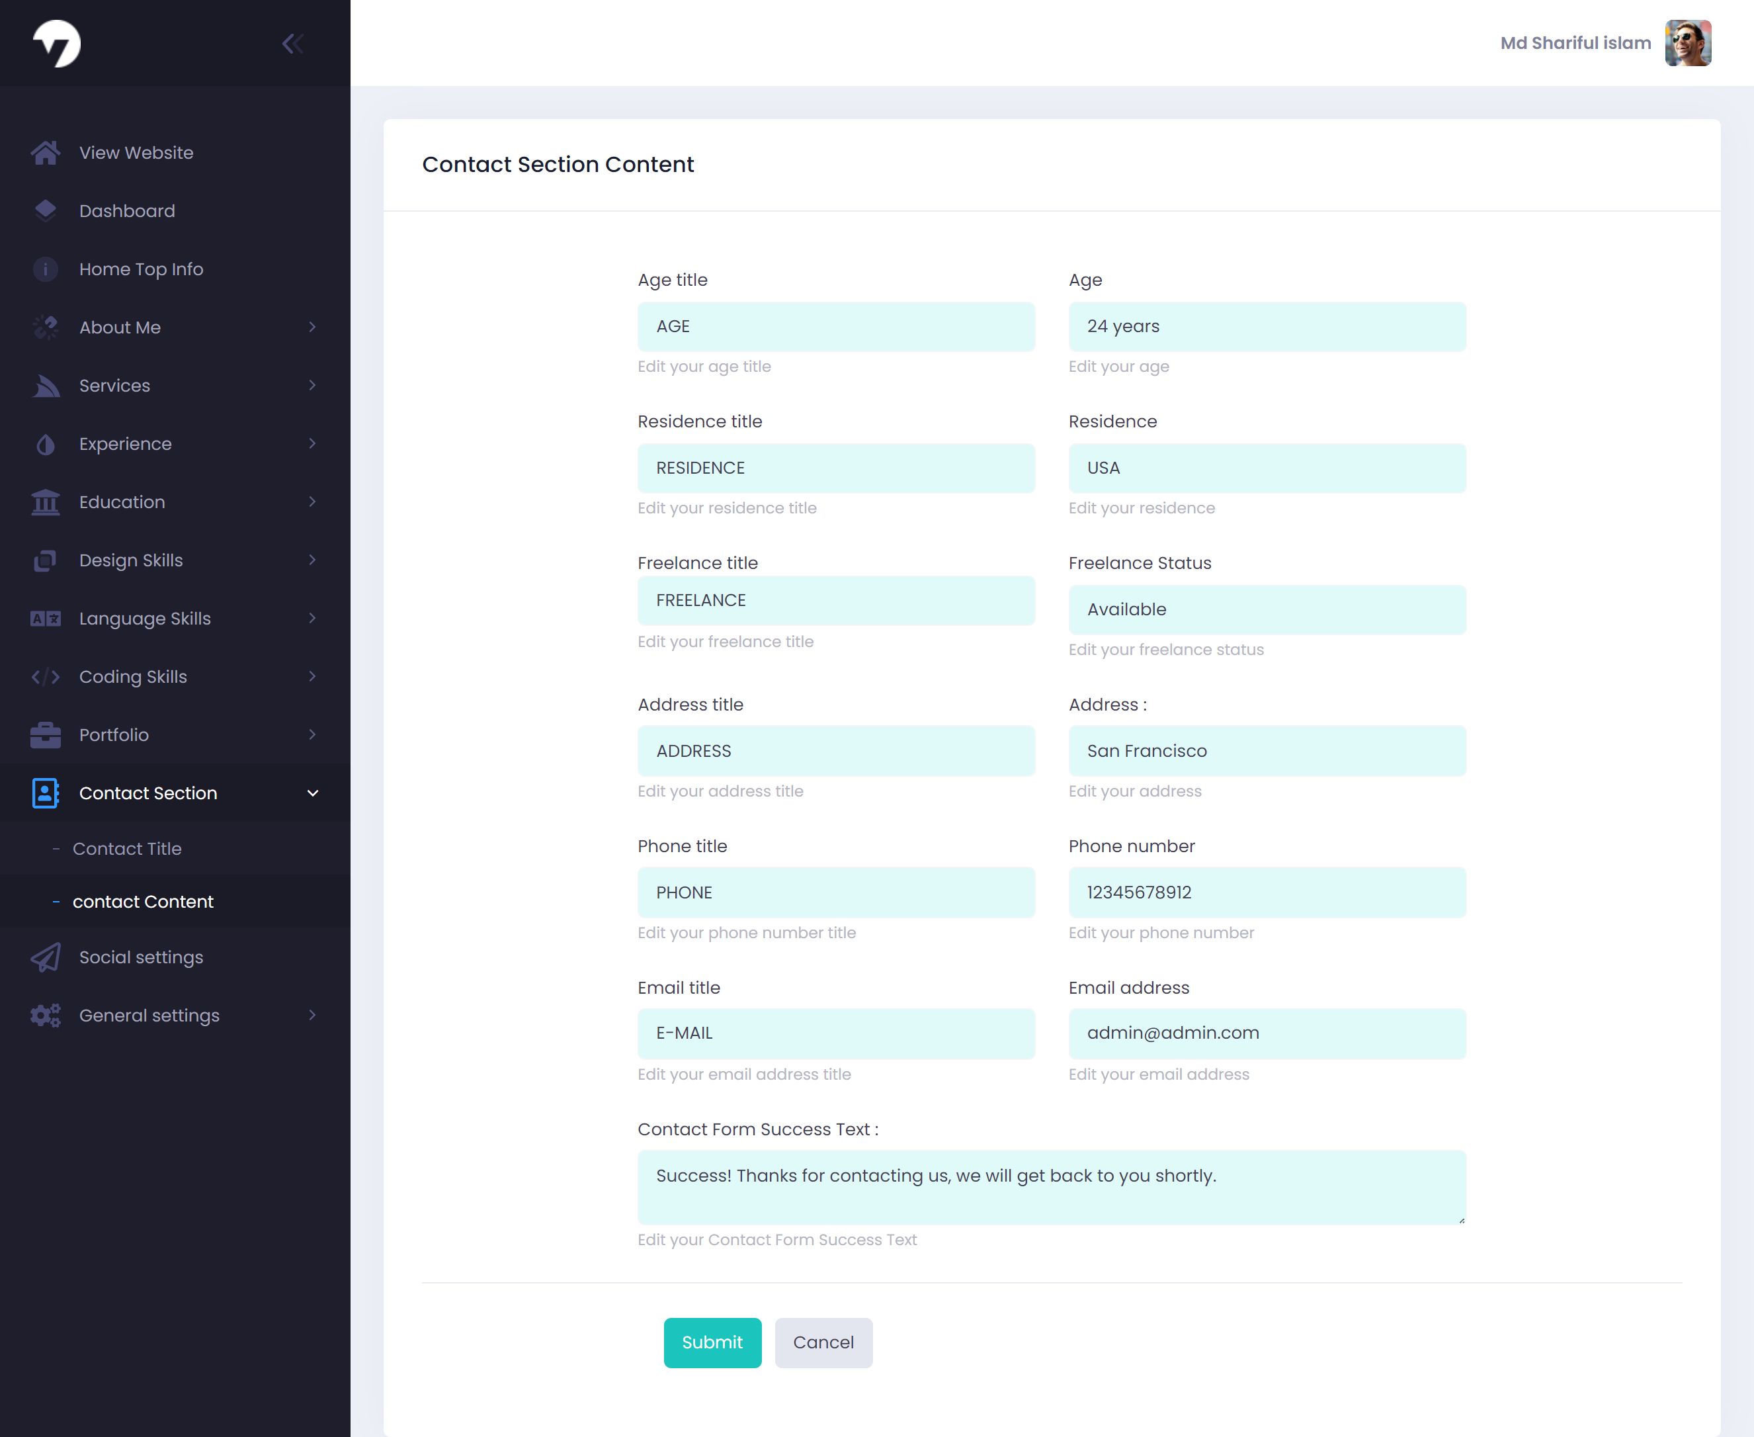The height and width of the screenshot is (1437, 1754).
Task: Expand the General settings submenu arrow
Action: point(312,1016)
